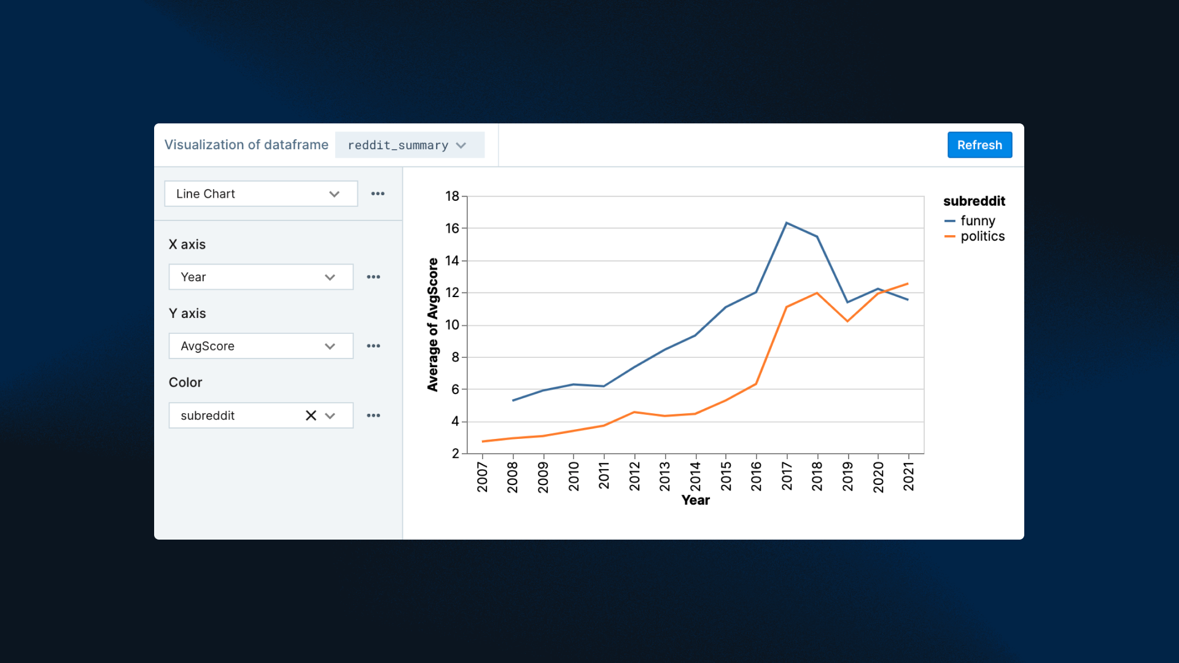Click the 10 value on y axis
The width and height of the screenshot is (1179, 663).
(453, 325)
